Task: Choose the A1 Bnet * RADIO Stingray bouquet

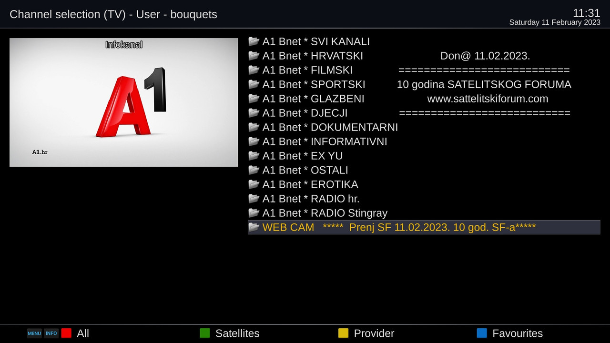Action: click(x=424, y=213)
